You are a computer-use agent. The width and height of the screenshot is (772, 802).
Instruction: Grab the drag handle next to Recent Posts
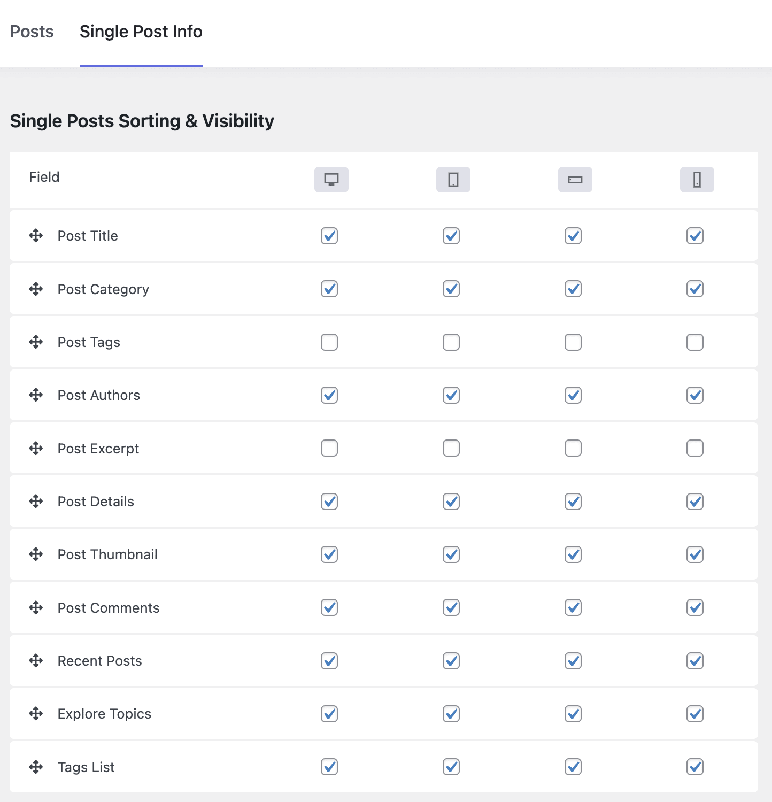pos(35,661)
